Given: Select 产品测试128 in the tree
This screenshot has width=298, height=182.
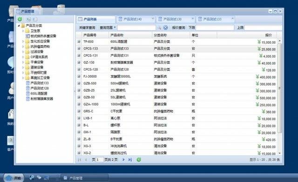Looking at the screenshot, I should point(40,88).
